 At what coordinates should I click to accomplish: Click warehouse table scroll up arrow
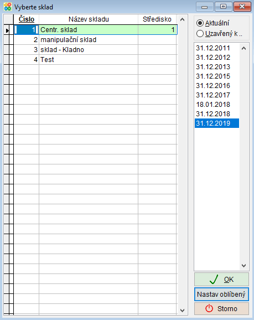pyautogui.click(x=183, y=19)
